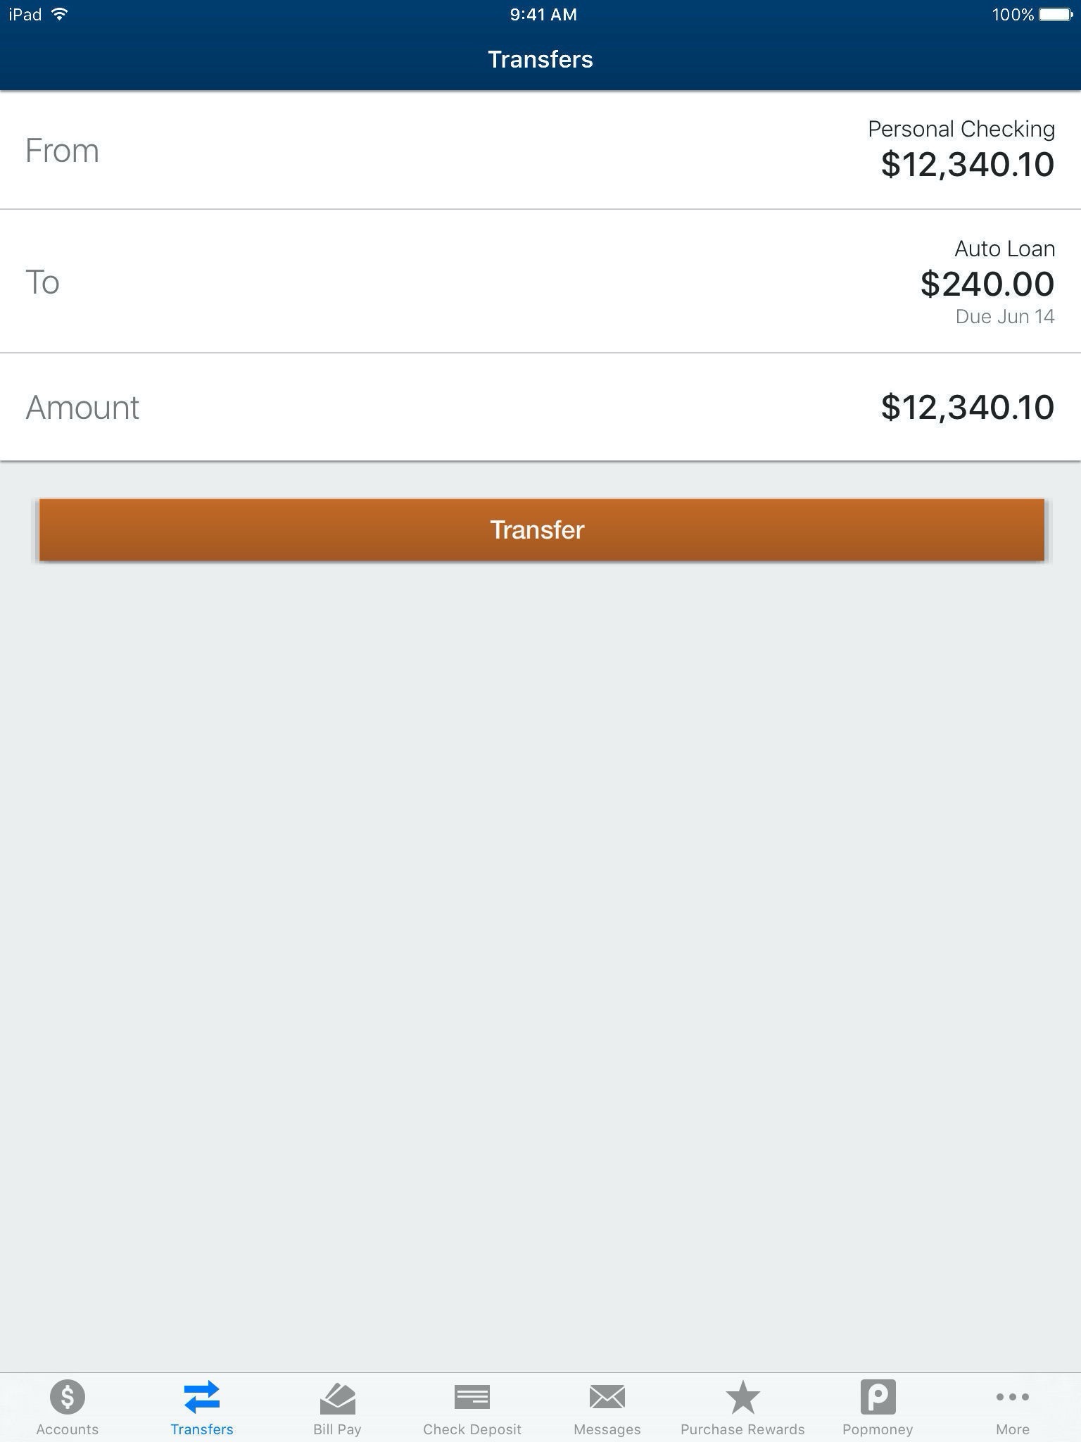
Task: Tap the 9:41 AM clock
Action: [x=543, y=14]
